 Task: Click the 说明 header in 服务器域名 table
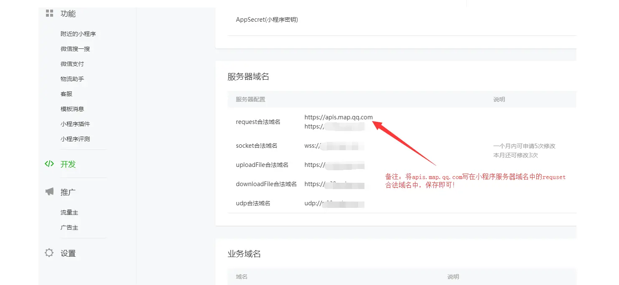(499, 99)
